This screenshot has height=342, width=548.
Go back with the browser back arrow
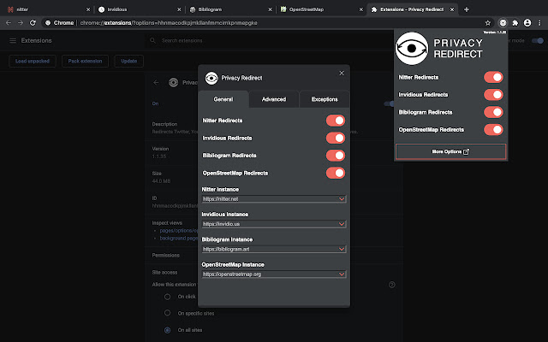(8, 22)
